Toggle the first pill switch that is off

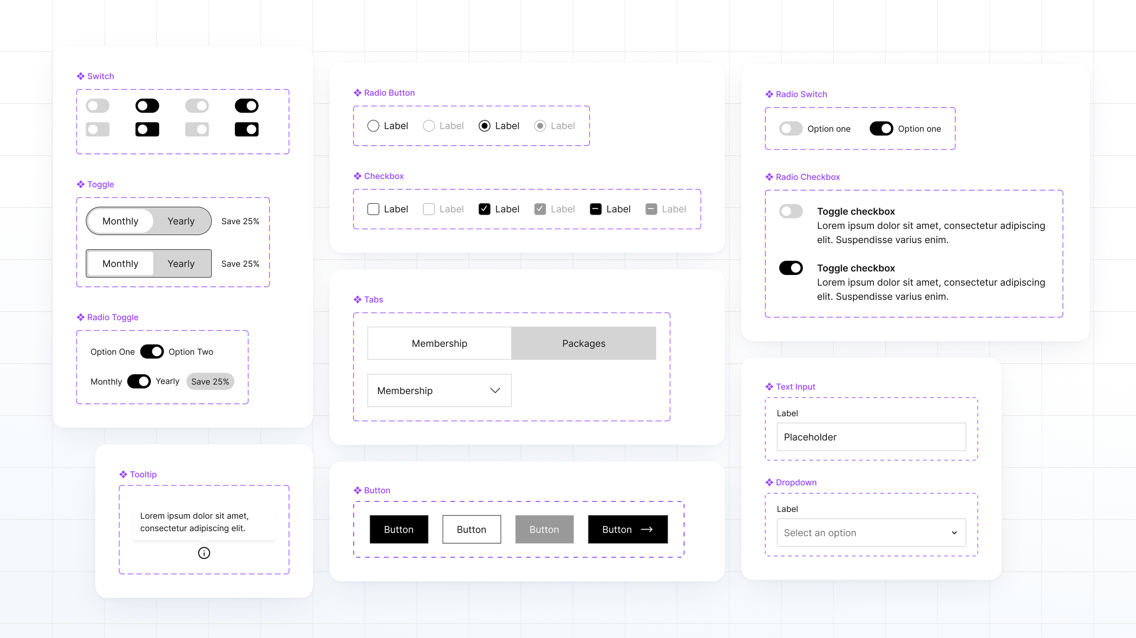click(98, 106)
